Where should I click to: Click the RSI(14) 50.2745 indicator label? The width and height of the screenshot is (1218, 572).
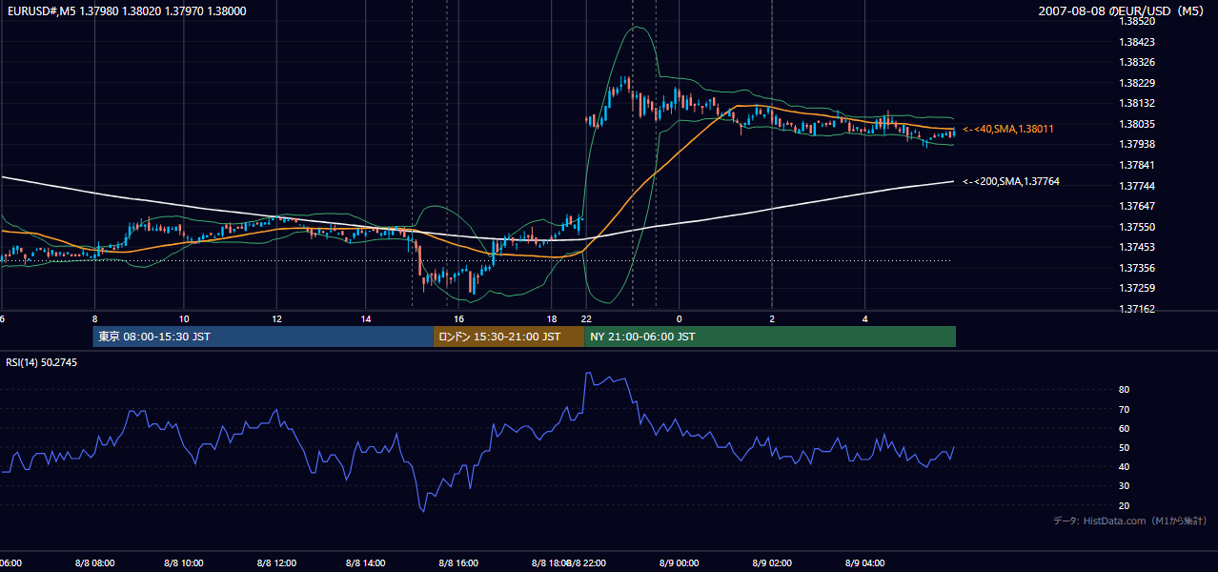click(x=42, y=362)
